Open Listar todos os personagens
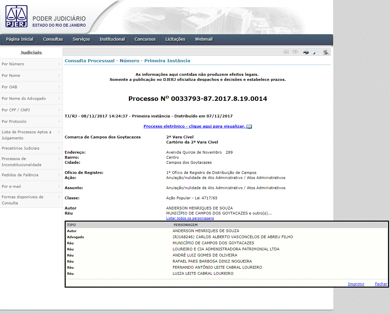 190,218
